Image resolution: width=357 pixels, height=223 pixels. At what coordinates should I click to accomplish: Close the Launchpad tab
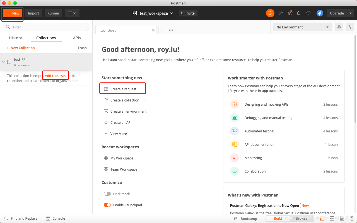153,30
